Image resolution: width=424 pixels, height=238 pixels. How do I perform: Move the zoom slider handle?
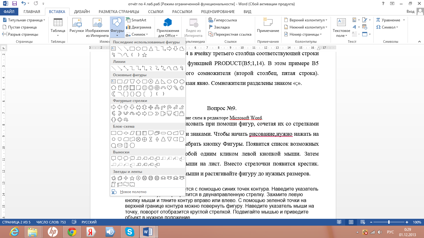(x=389, y=222)
